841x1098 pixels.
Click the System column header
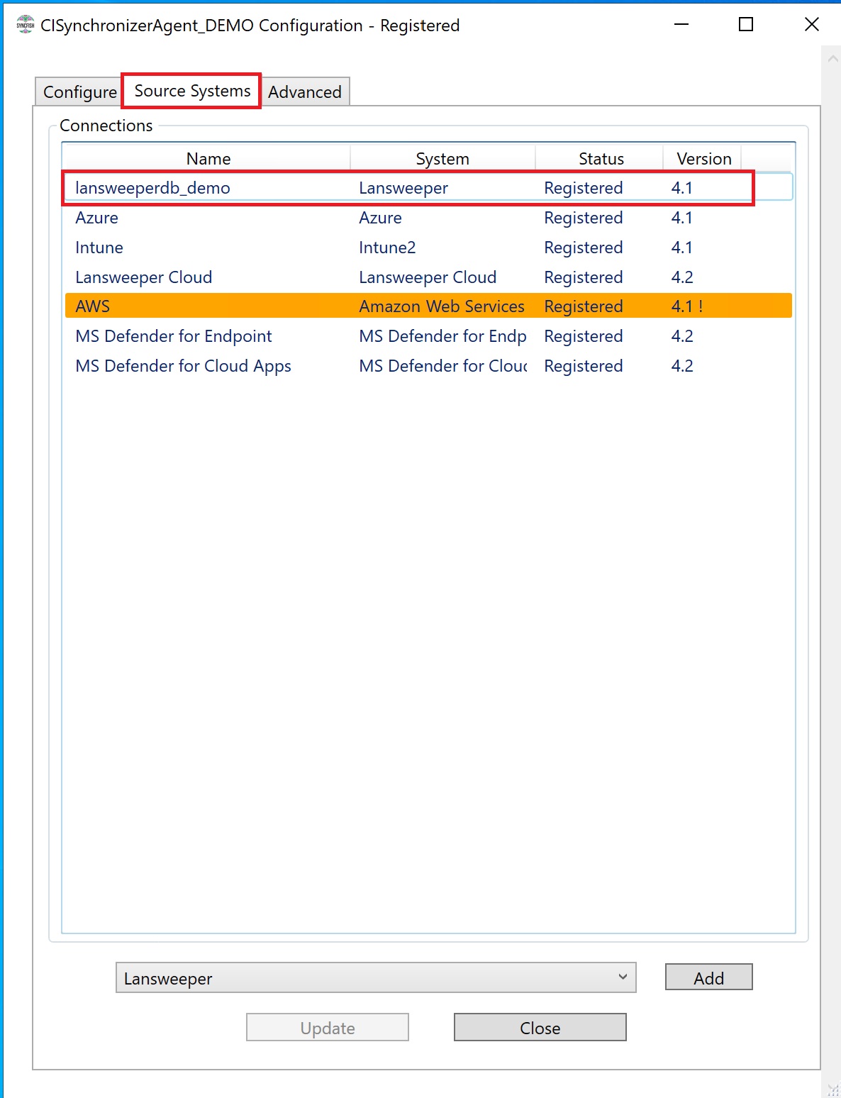pyautogui.click(x=442, y=158)
